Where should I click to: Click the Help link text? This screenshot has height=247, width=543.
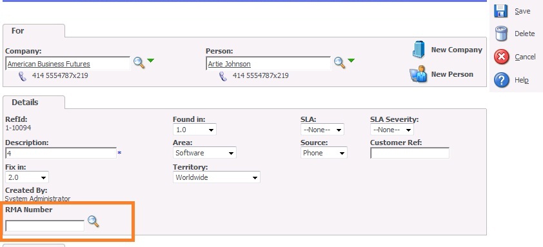pos(522,80)
